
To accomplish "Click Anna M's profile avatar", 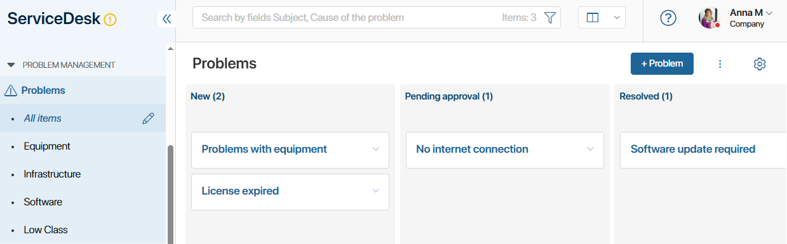I will (709, 18).
